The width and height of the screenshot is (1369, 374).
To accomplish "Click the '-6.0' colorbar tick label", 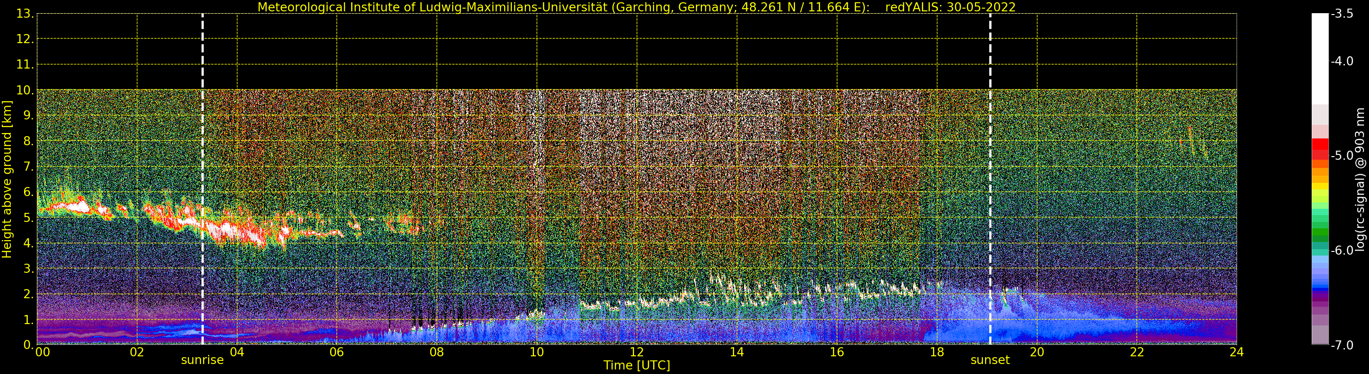I will (x=1342, y=251).
